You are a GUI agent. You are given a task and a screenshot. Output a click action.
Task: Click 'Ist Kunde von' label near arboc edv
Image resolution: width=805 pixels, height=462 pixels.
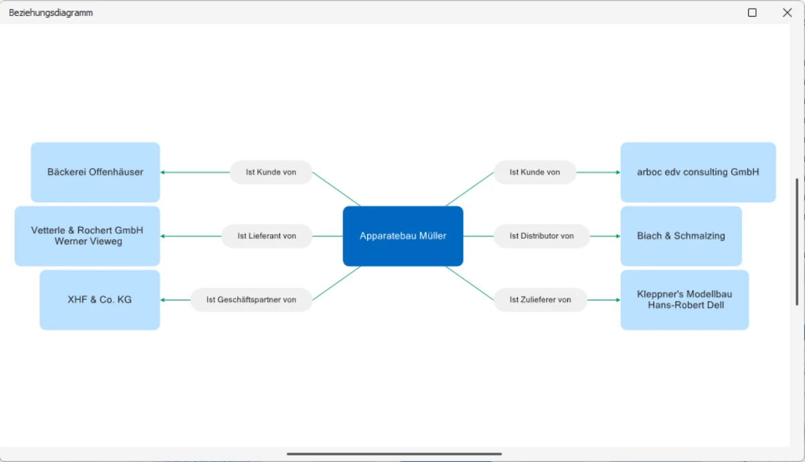tap(535, 172)
